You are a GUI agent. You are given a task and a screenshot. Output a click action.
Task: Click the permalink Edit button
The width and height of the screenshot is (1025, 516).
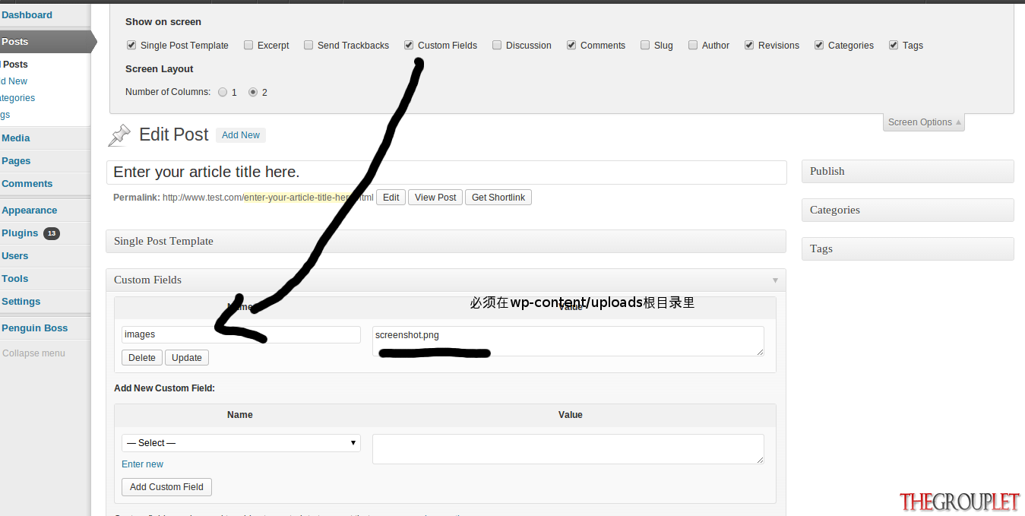coord(391,198)
